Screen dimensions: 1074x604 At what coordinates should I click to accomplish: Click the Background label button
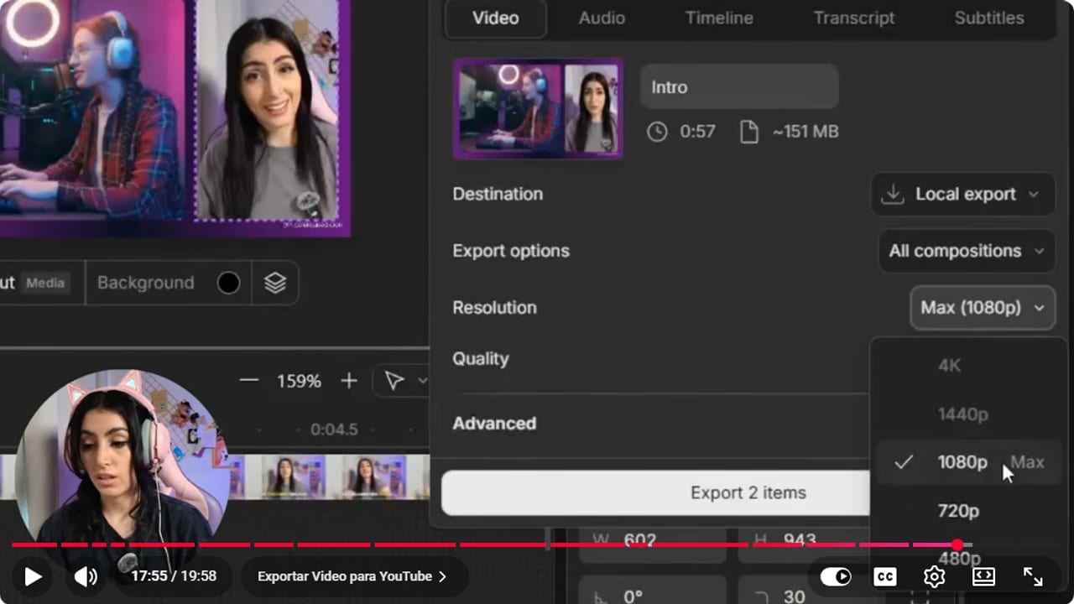point(145,283)
